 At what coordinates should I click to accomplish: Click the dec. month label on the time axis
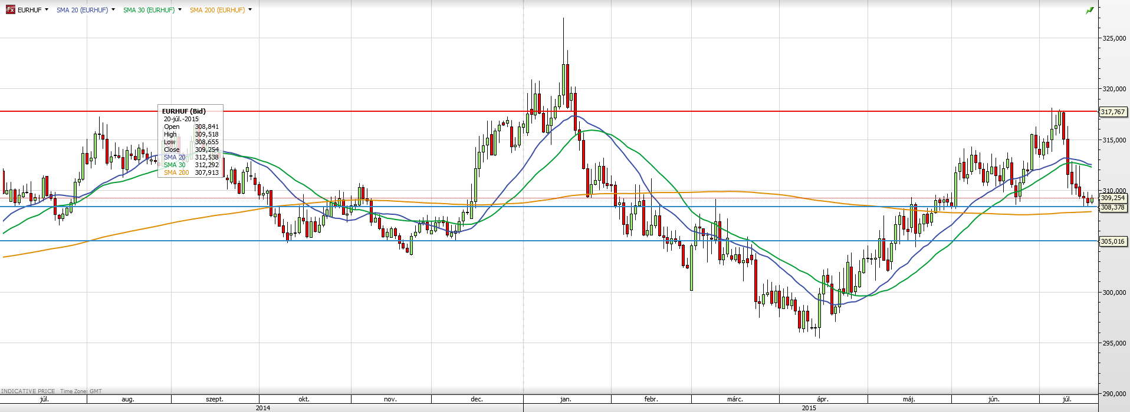[477, 399]
